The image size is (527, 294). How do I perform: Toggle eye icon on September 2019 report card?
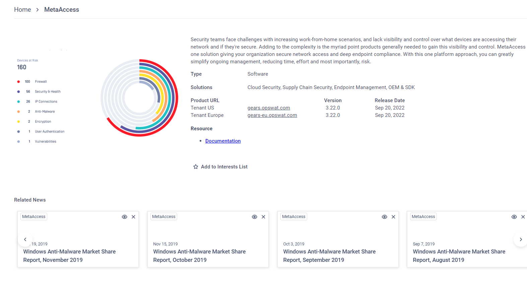384,217
